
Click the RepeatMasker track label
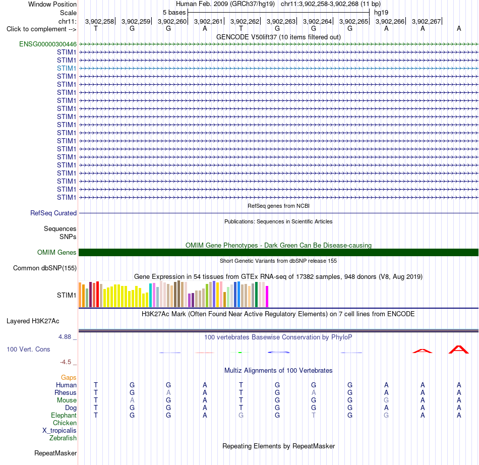tap(55, 453)
